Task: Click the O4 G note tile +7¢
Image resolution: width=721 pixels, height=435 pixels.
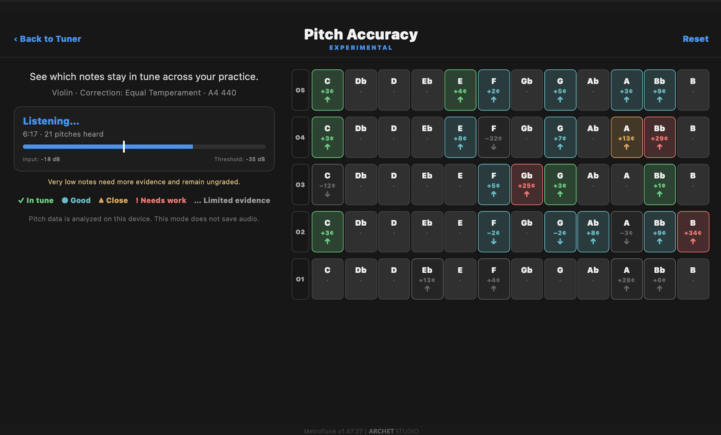Action: 560,137
